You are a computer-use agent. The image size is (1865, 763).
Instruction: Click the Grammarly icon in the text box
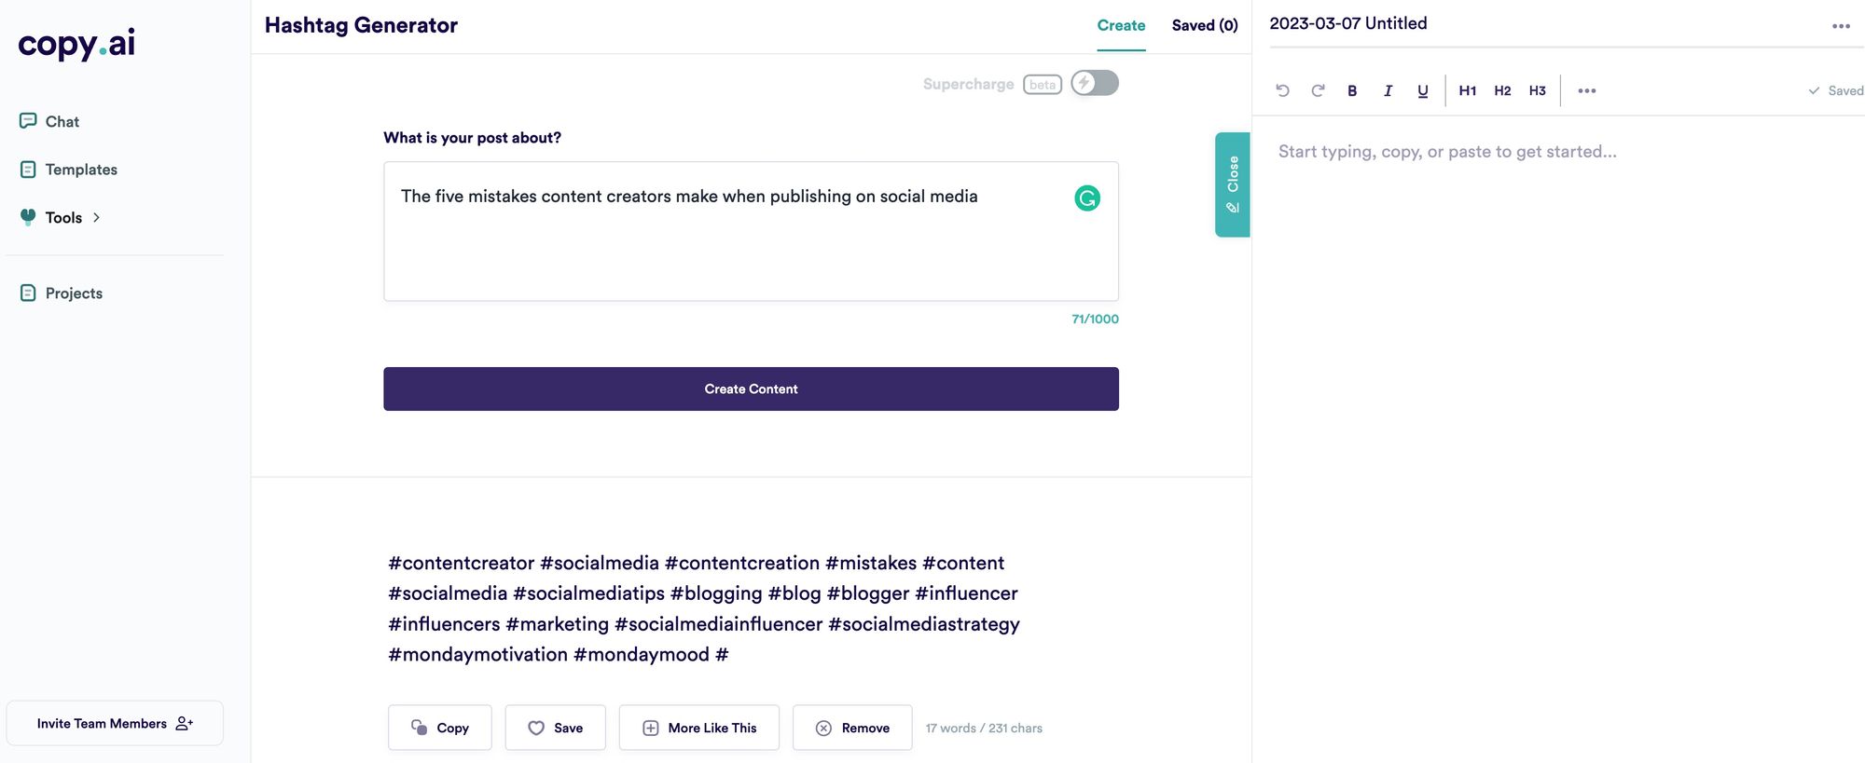pos(1087,198)
